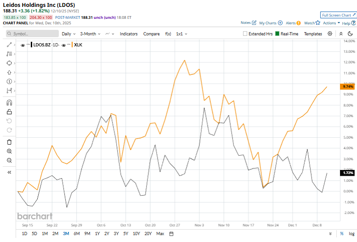This screenshot has width=357, height=242.
Task: Toggle the Real-Time green checkbox
Action: click(x=277, y=34)
